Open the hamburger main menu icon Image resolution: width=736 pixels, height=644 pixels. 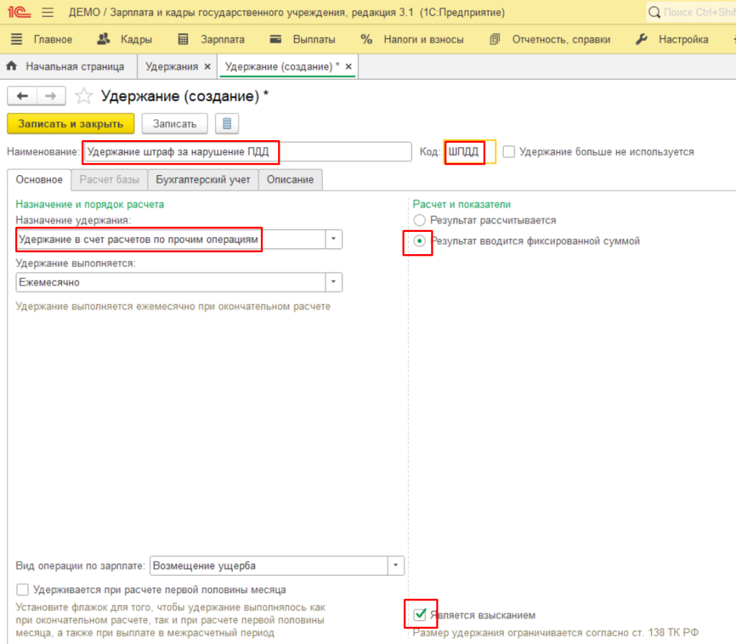point(48,13)
